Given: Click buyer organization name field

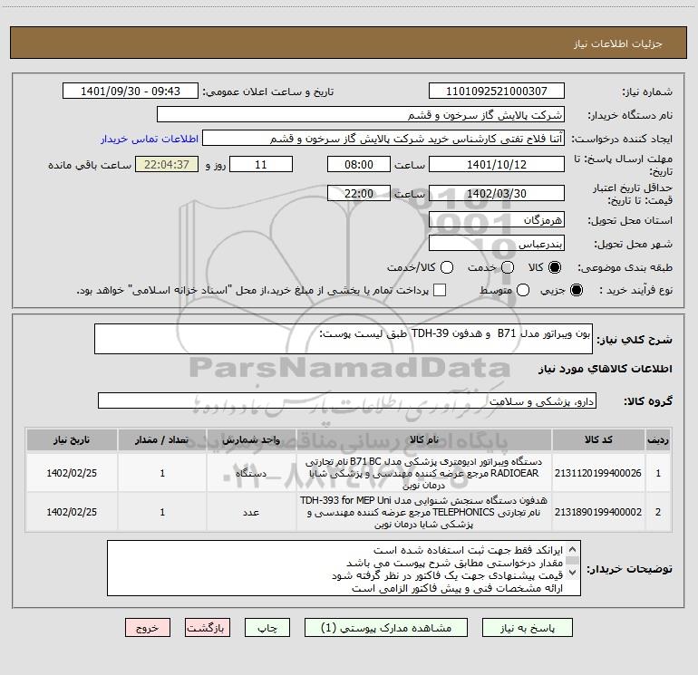Looking at the screenshot, I should (361, 114).
